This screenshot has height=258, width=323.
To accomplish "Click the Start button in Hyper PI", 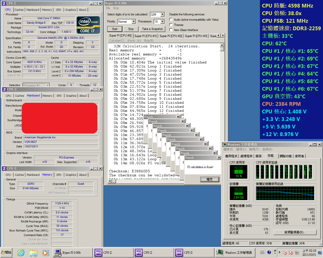I will [115, 29].
